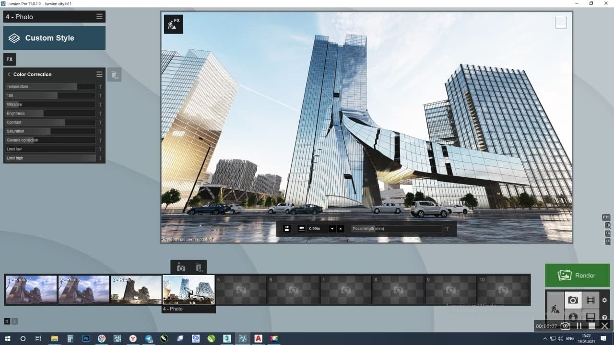The image size is (614, 345).
Task: Open Custom Style selector
Action: tap(54, 38)
